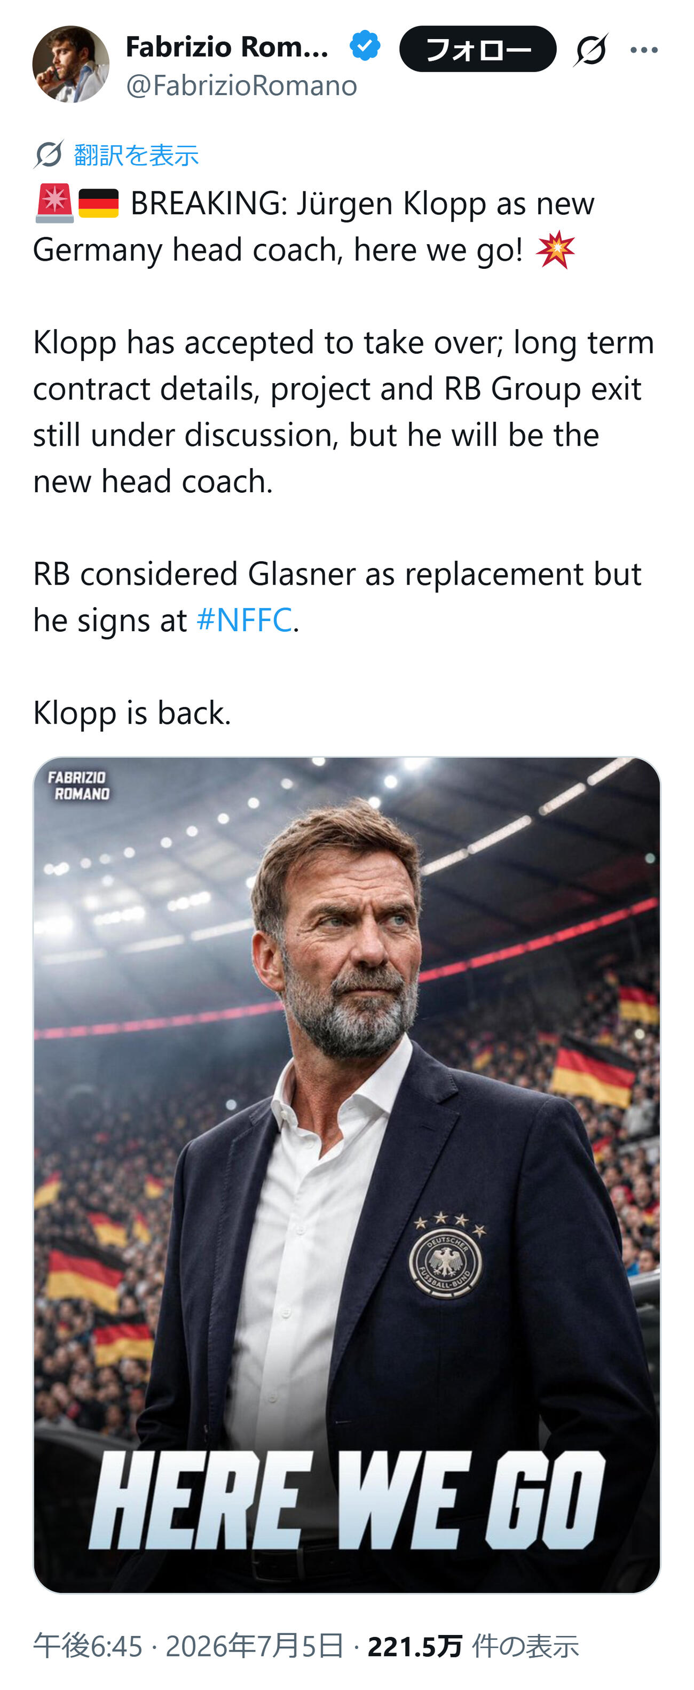This screenshot has width=694, height=1690.
Task: Open the #NFFC hashtag
Action: [x=244, y=620]
